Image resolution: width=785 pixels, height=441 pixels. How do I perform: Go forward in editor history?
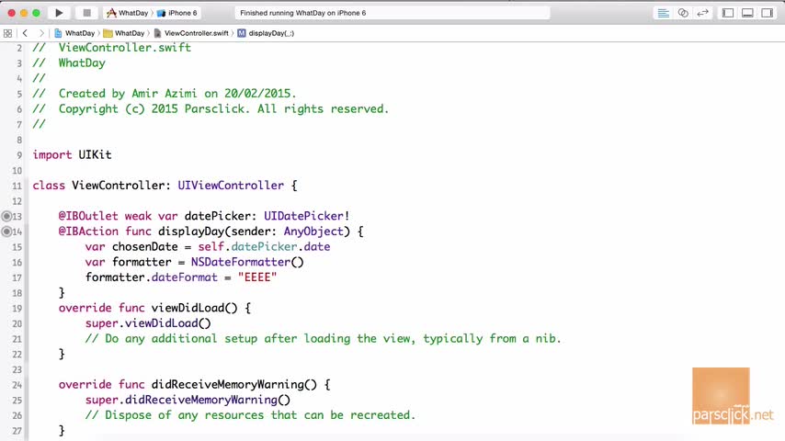click(x=41, y=34)
